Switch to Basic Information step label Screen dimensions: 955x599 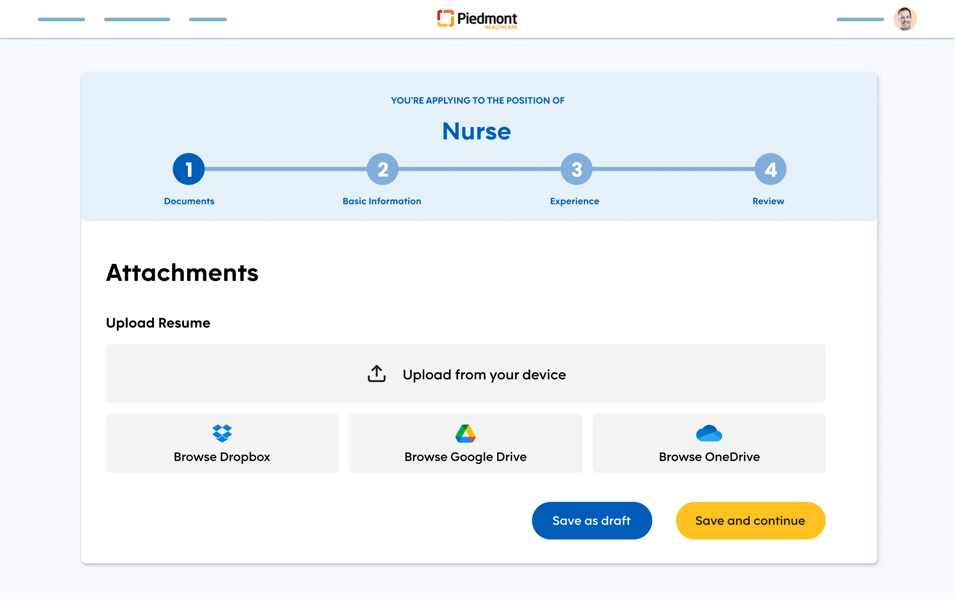tap(382, 201)
